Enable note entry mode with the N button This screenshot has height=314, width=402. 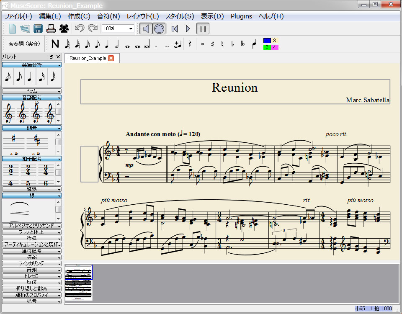tap(55, 44)
